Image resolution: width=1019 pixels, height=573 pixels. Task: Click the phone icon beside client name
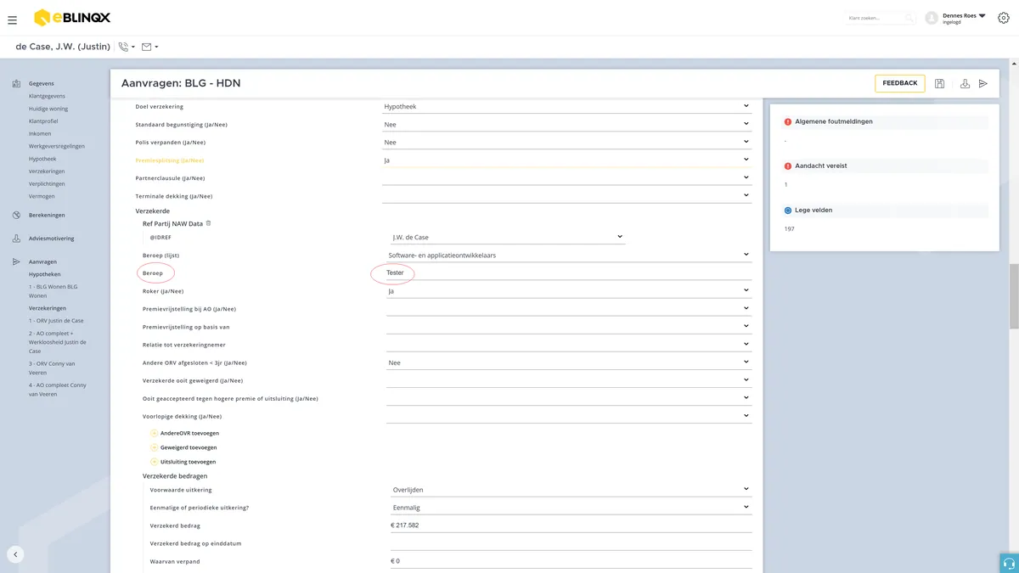pos(124,47)
